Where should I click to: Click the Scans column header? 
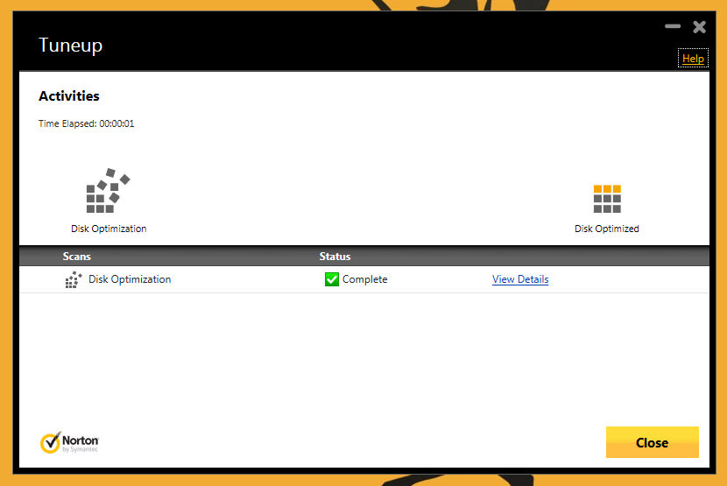76,257
